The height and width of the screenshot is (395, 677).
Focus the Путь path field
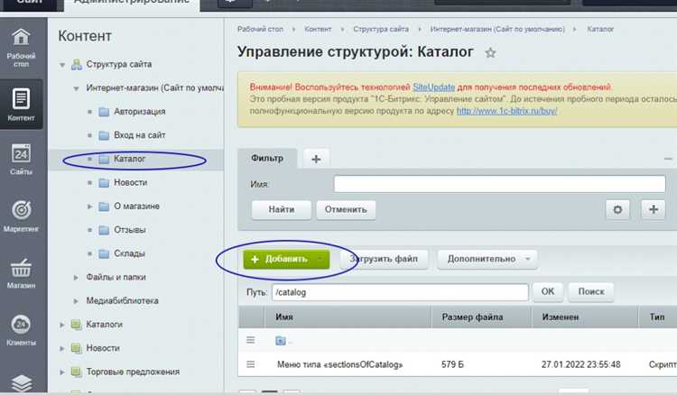[x=400, y=292]
